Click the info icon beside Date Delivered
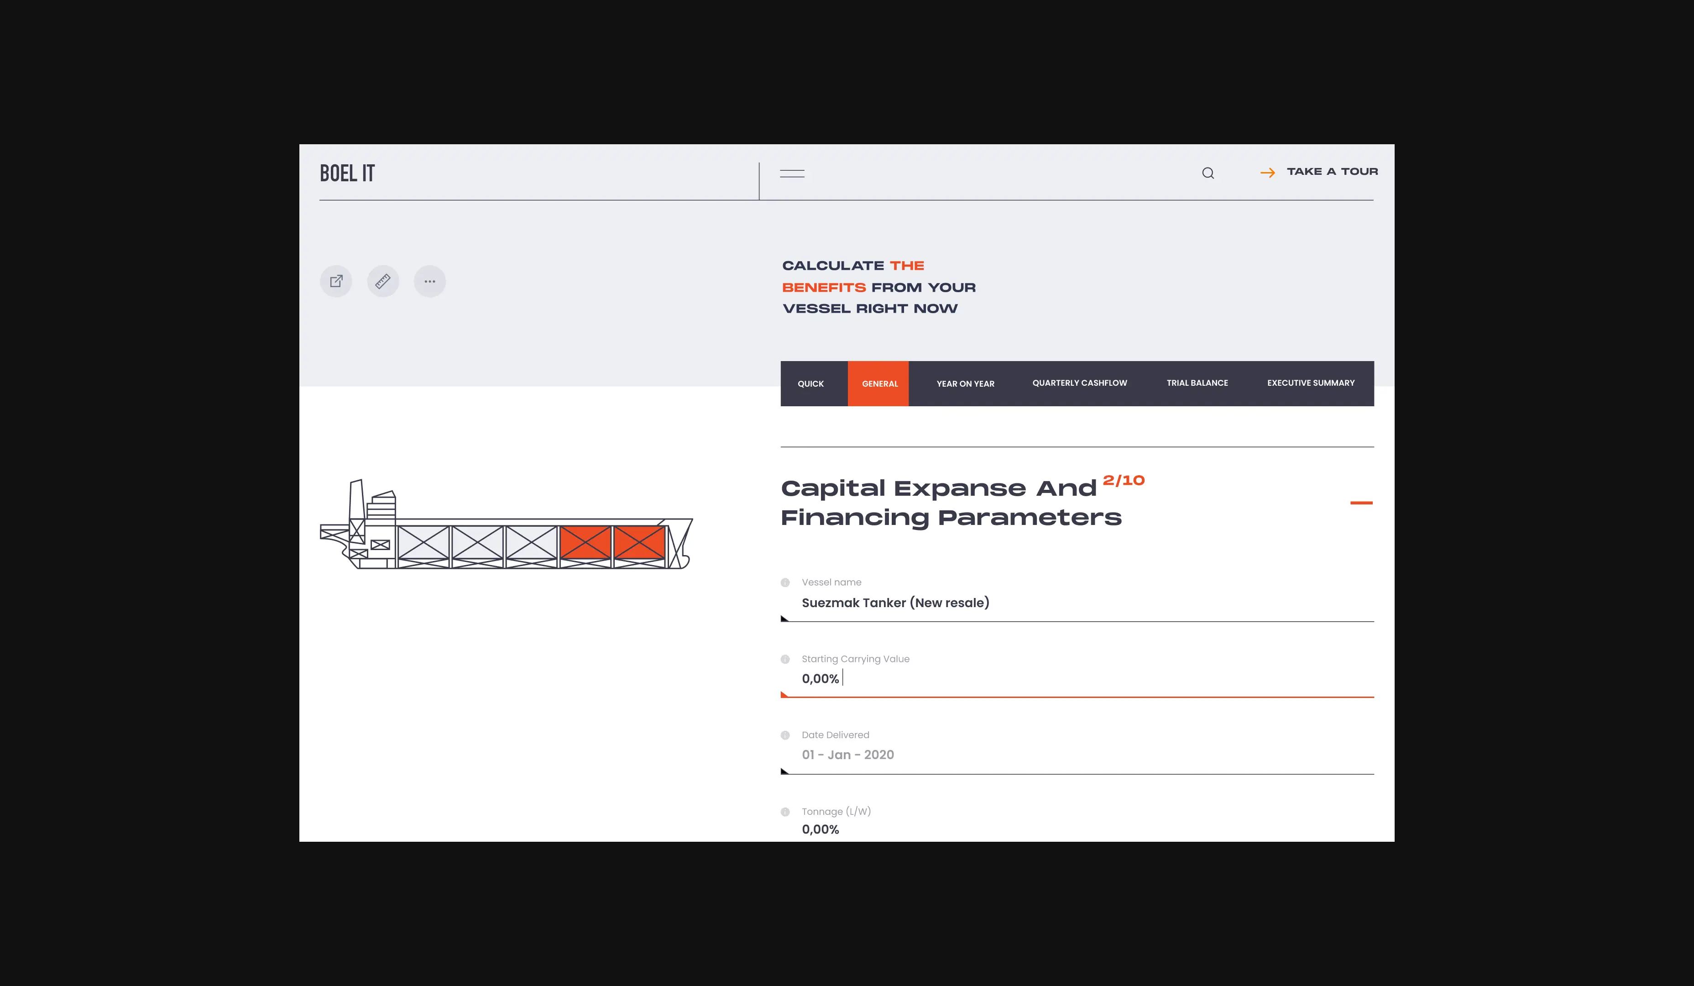The width and height of the screenshot is (1694, 986). 784,735
